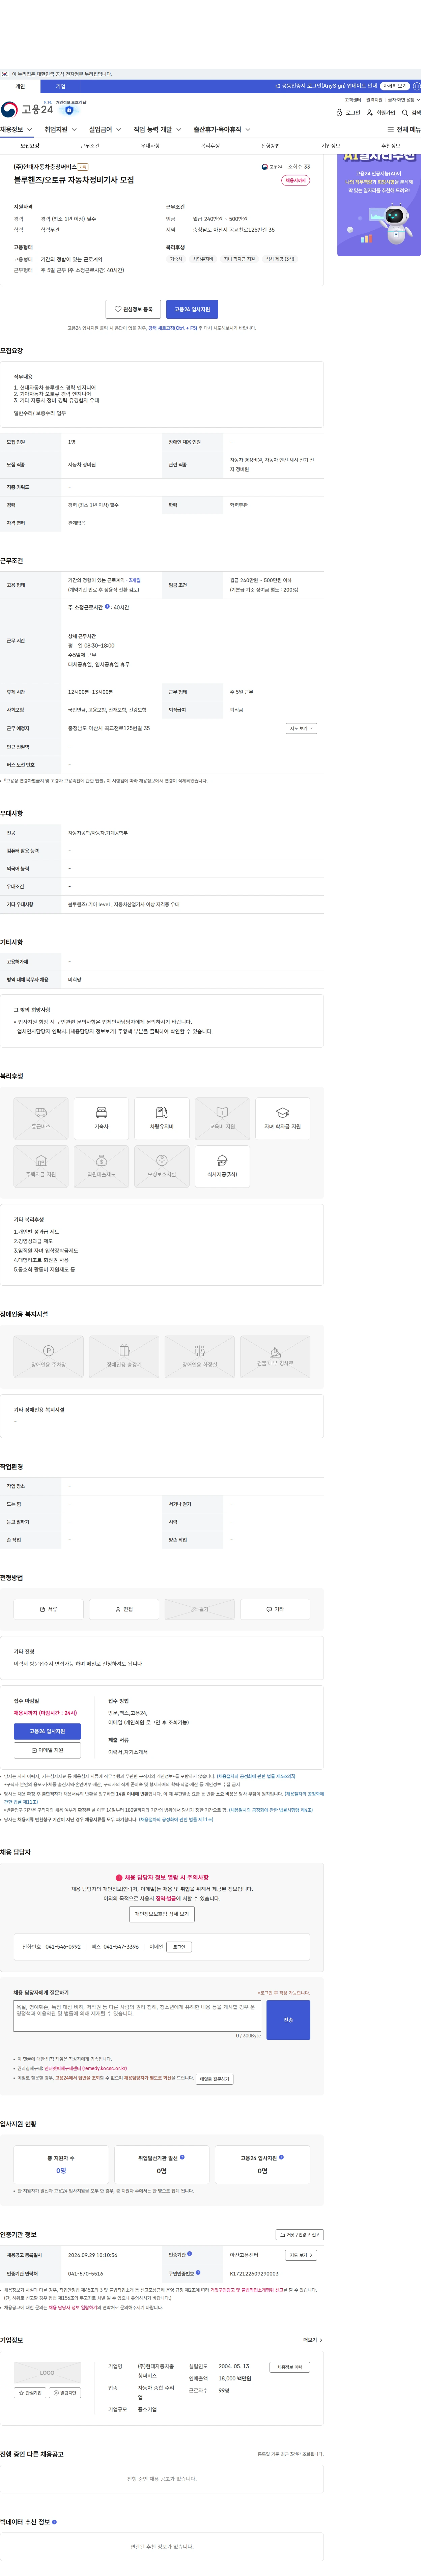This screenshot has width=421, height=2576.
Task: Open the 채용정보 이력 button
Action: point(290,2367)
